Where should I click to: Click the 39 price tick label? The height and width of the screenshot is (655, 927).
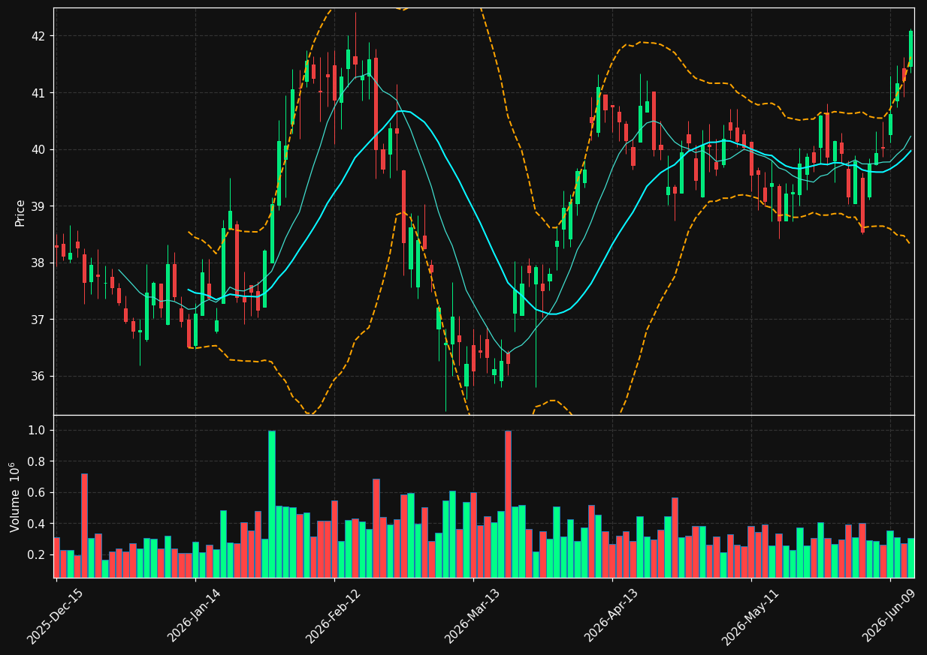pos(38,206)
